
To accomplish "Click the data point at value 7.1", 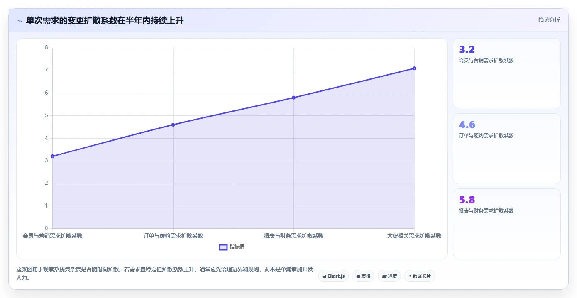I will pos(414,68).
